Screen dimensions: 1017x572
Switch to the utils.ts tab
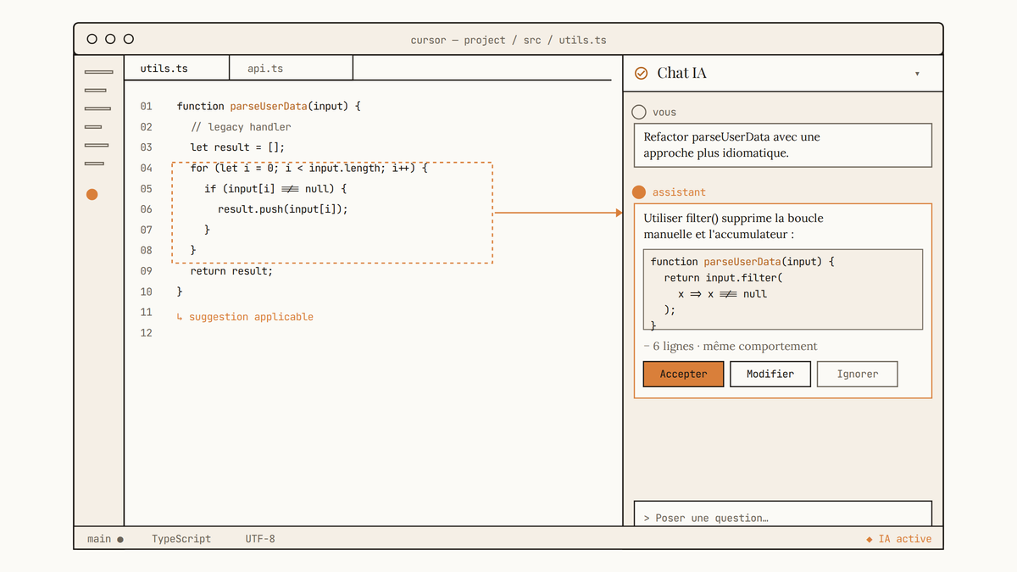click(176, 68)
